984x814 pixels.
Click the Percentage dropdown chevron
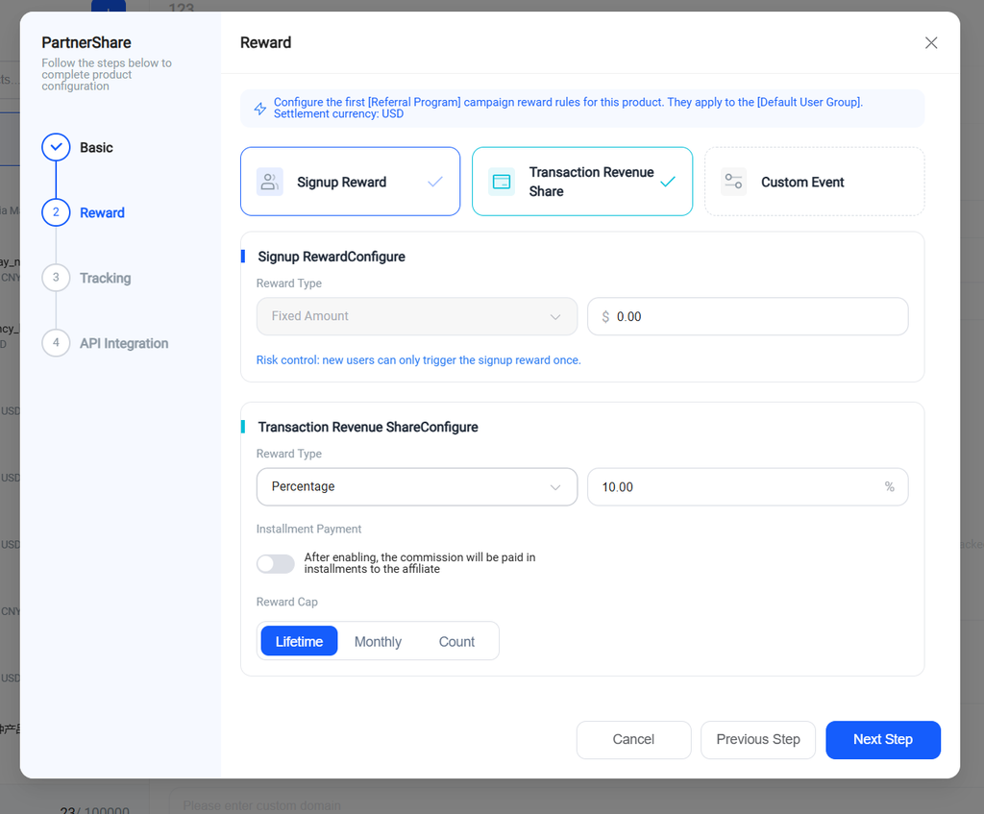click(x=555, y=487)
